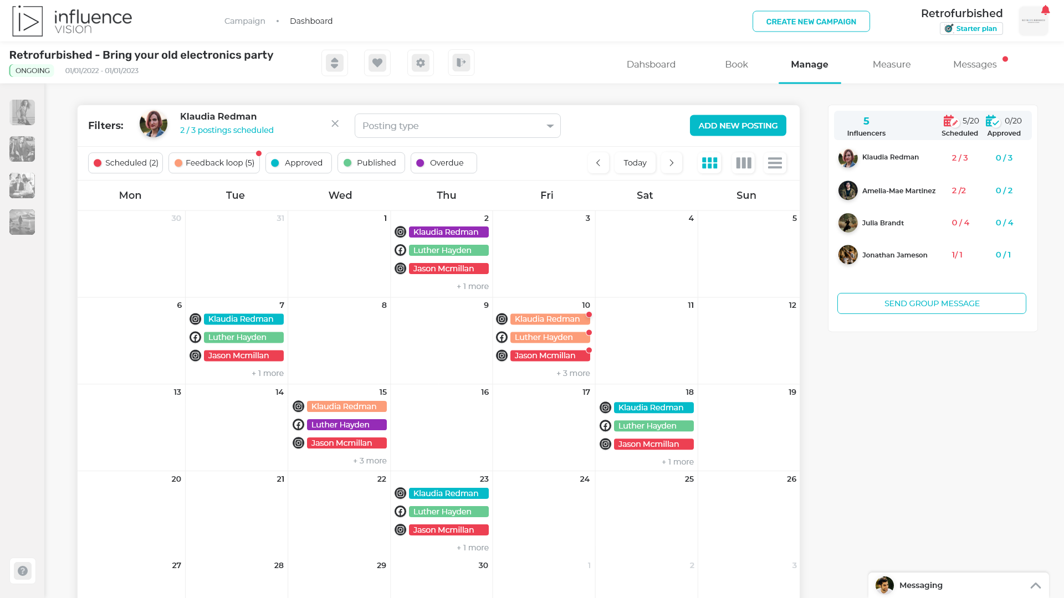Image resolution: width=1064 pixels, height=598 pixels.
Task: Click the campaign settings gear icon
Action: [x=420, y=62]
